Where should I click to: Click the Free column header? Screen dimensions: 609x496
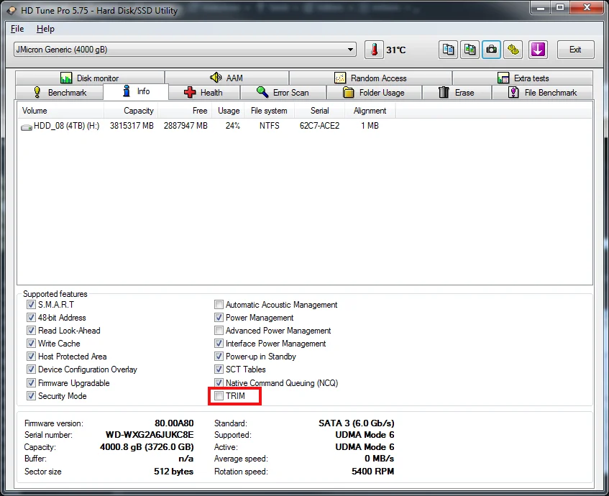coord(185,111)
